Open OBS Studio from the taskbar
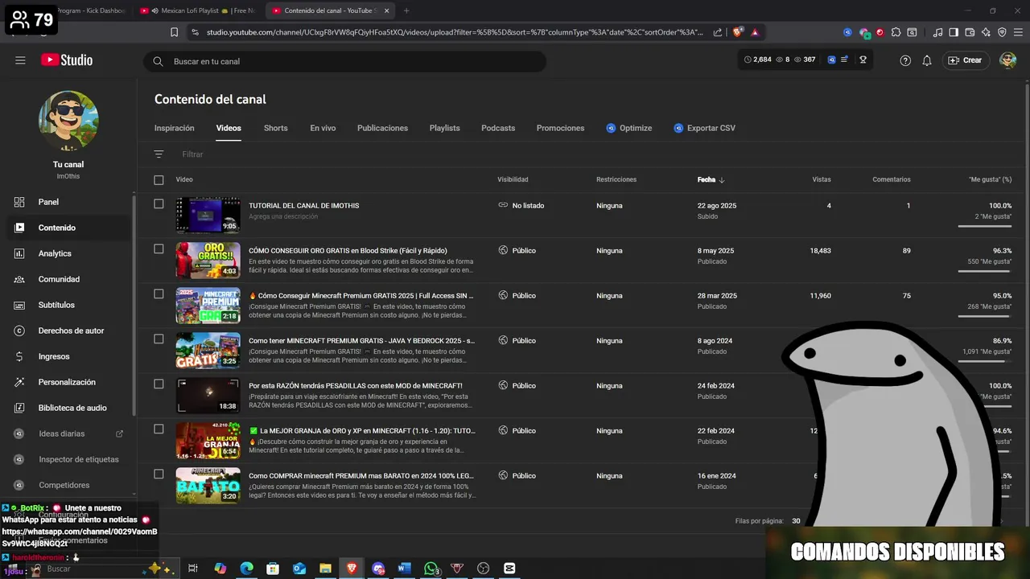 click(x=483, y=569)
